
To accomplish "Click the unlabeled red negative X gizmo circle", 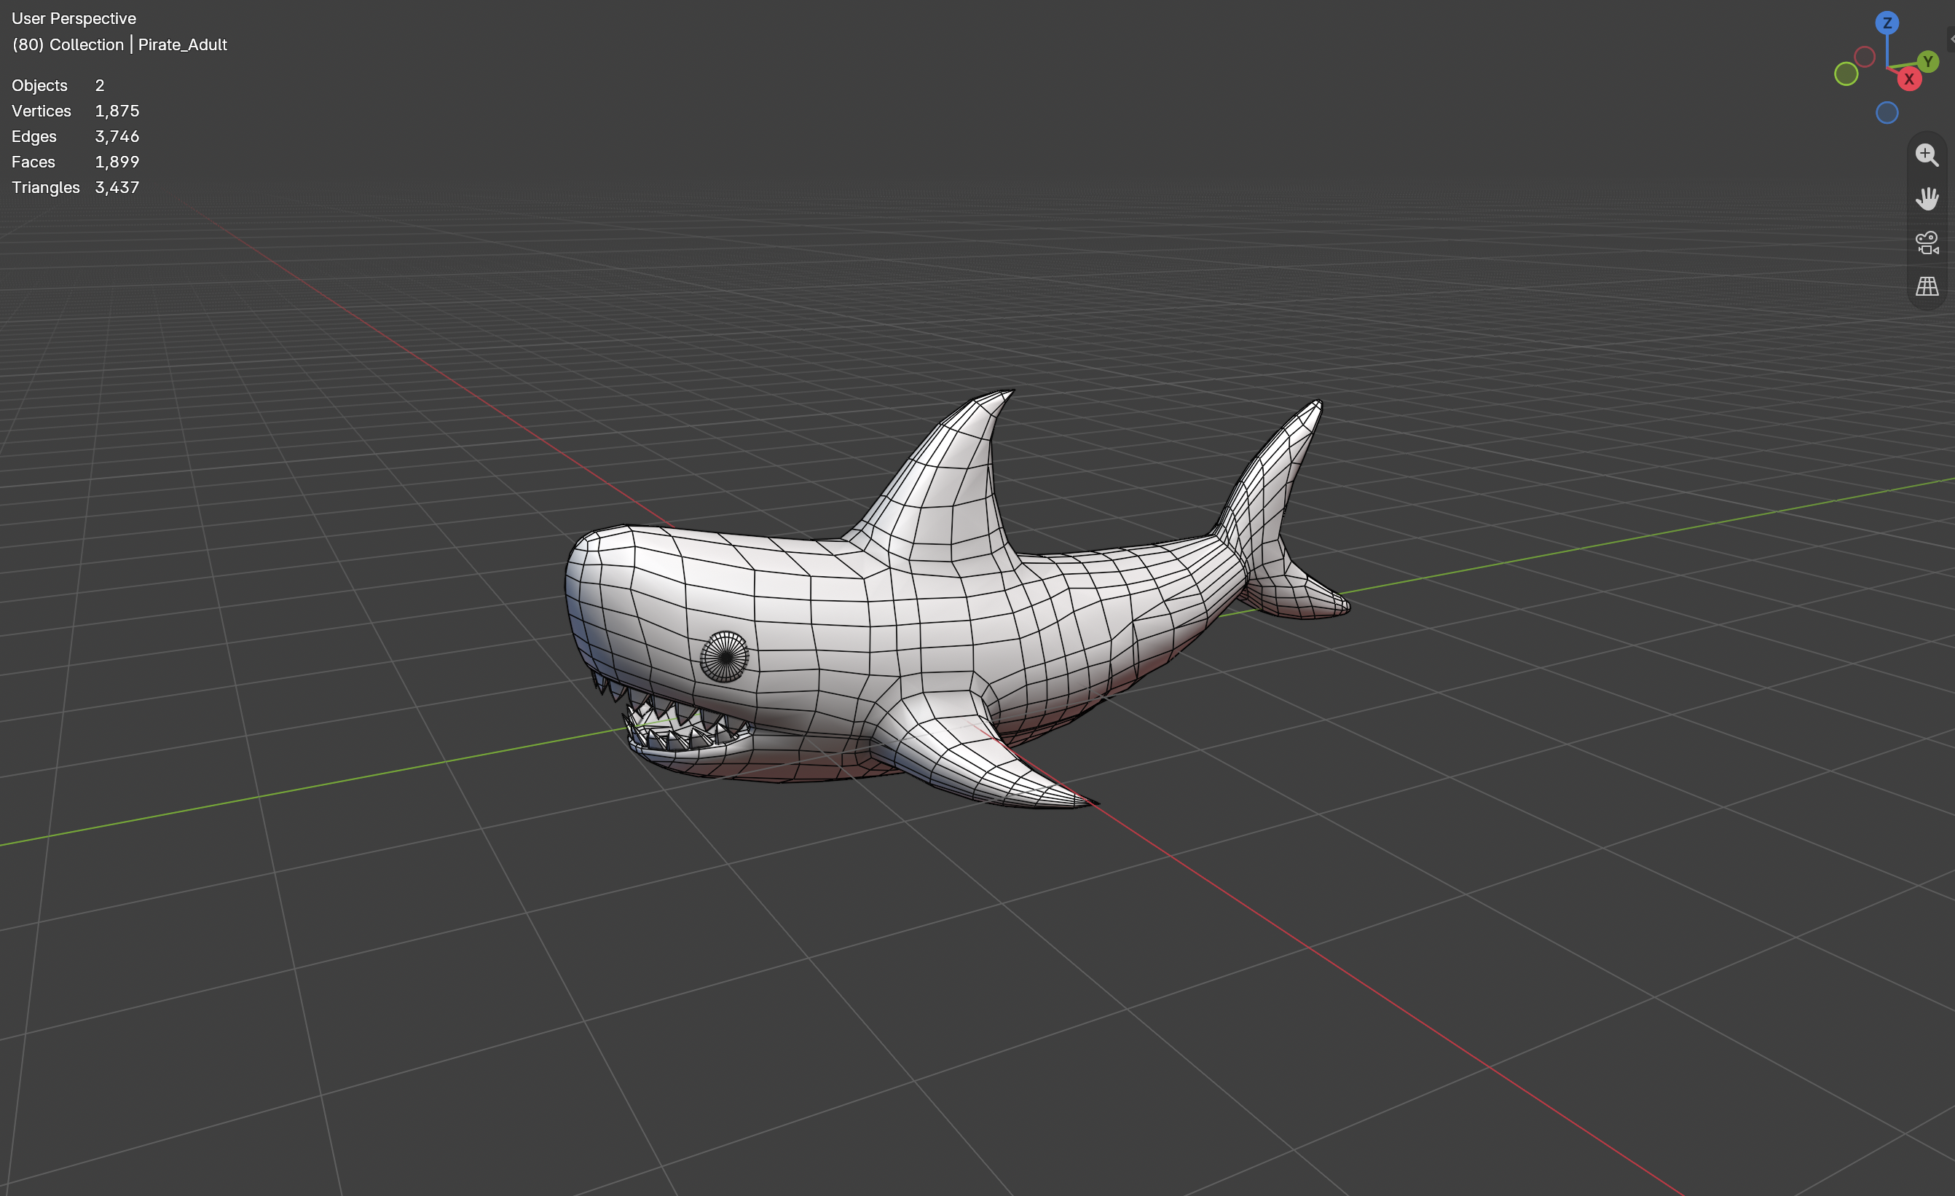I will click(x=1865, y=56).
